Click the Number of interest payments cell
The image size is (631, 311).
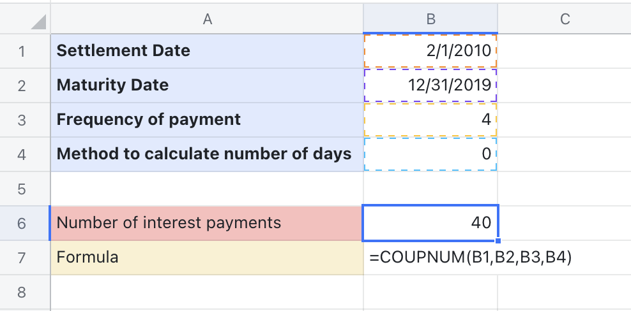coord(207,223)
